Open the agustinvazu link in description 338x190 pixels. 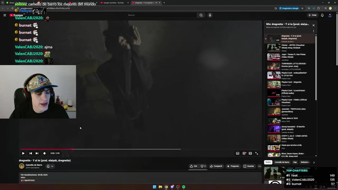click(x=28, y=180)
